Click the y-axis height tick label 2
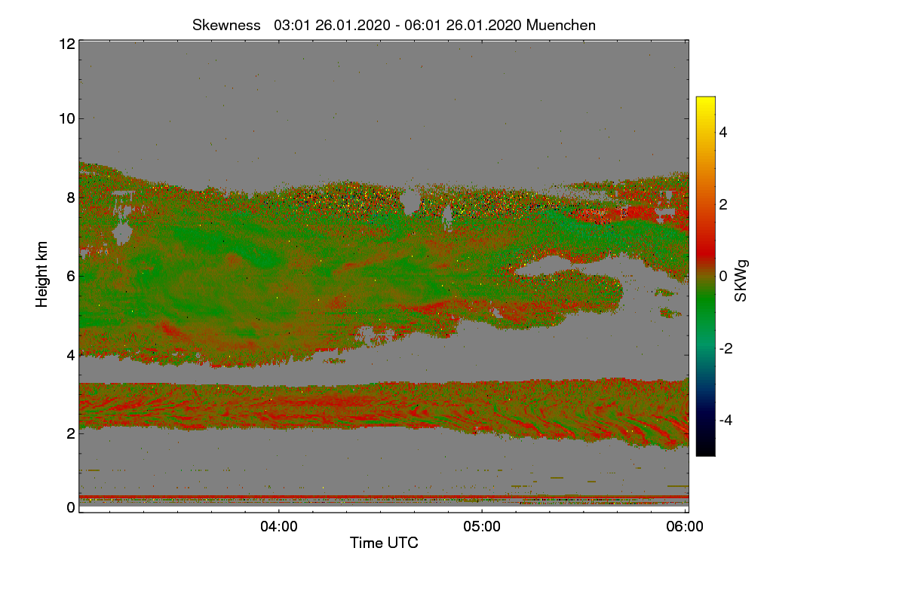The width and height of the screenshot is (905, 603). pos(70,433)
